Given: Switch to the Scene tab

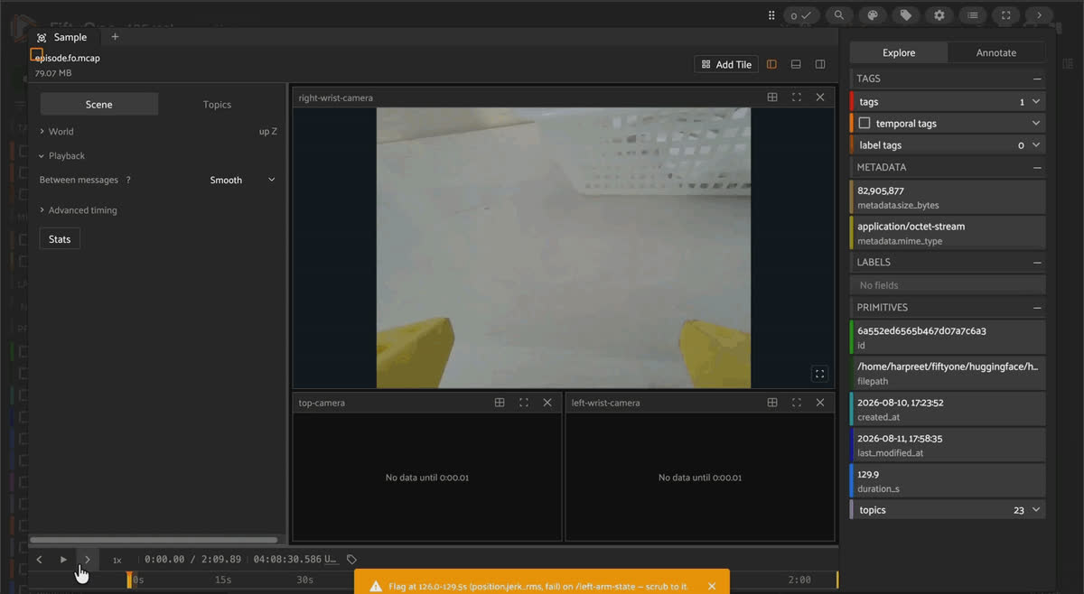Looking at the screenshot, I should [99, 105].
